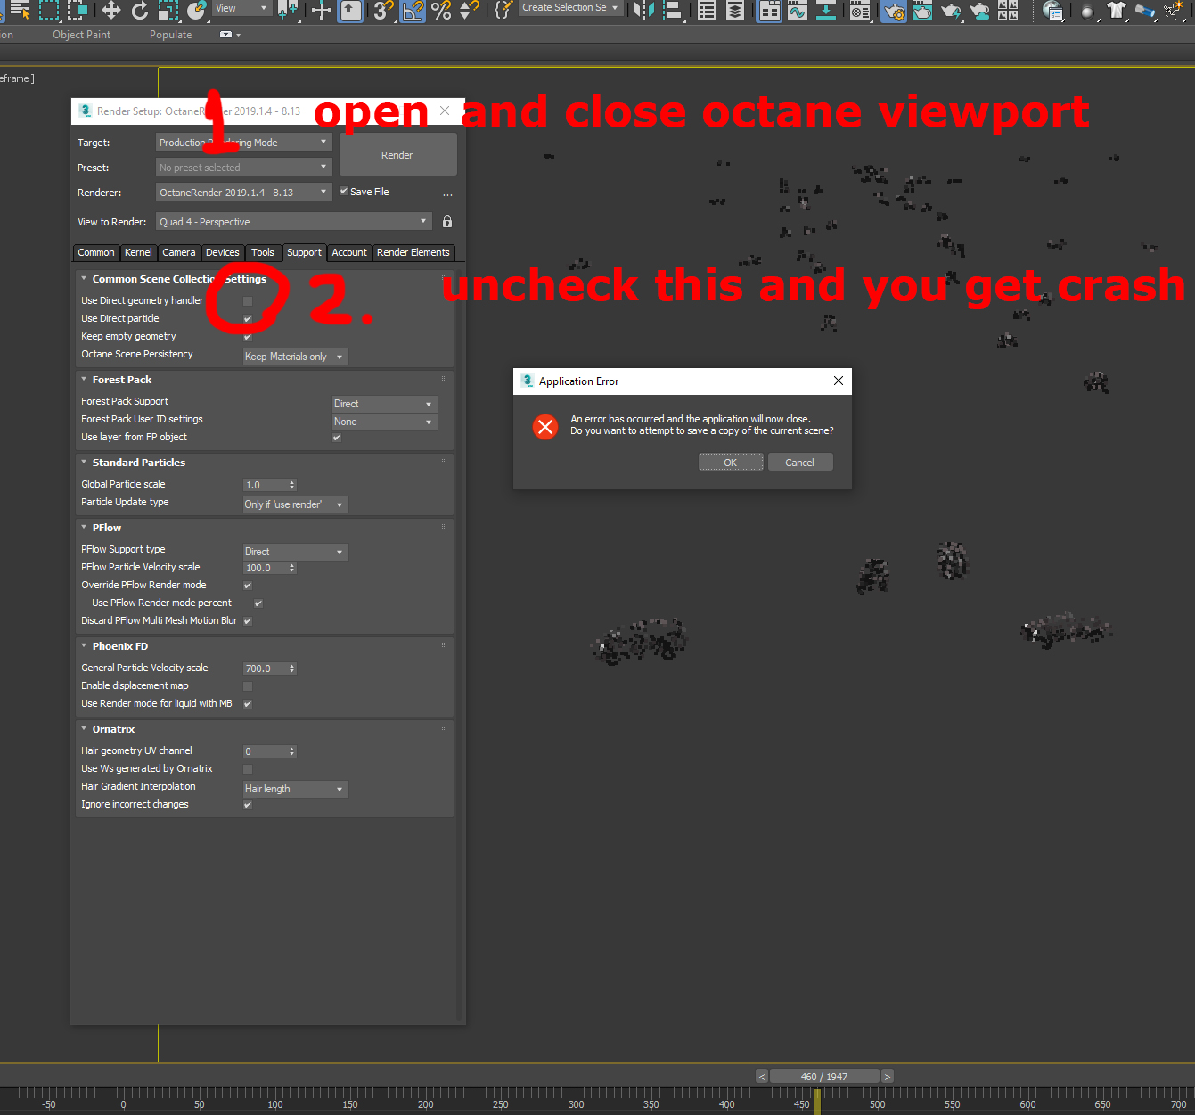The width and height of the screenshot is (1195, 1115).
Task: Switch to the Kernel tab
Action: pos(138,253)
